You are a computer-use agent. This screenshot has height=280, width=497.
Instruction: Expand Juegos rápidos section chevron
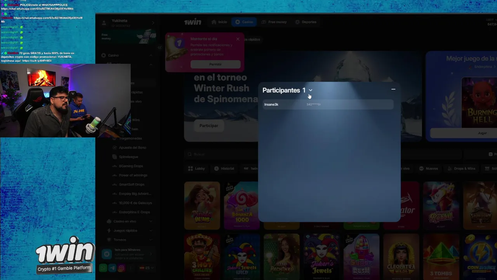pos(151,231)
